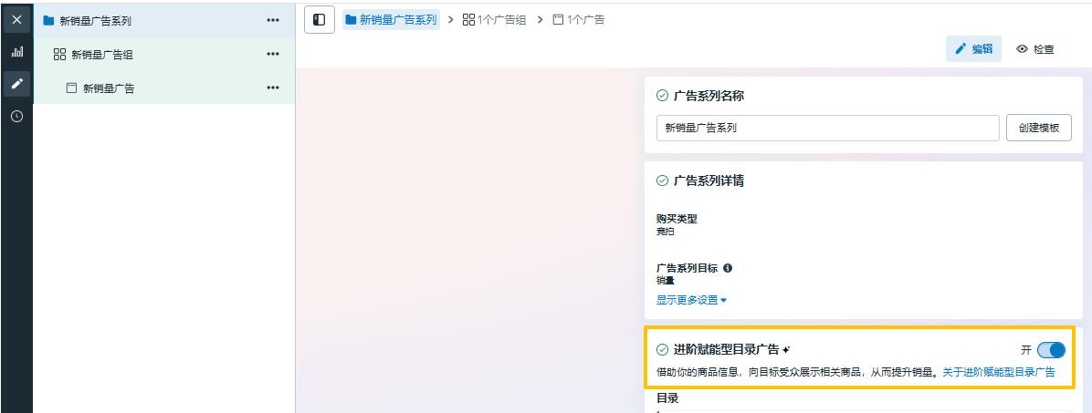
Task: Open more options for 新销量广告
Action: [x=273, y=88]
